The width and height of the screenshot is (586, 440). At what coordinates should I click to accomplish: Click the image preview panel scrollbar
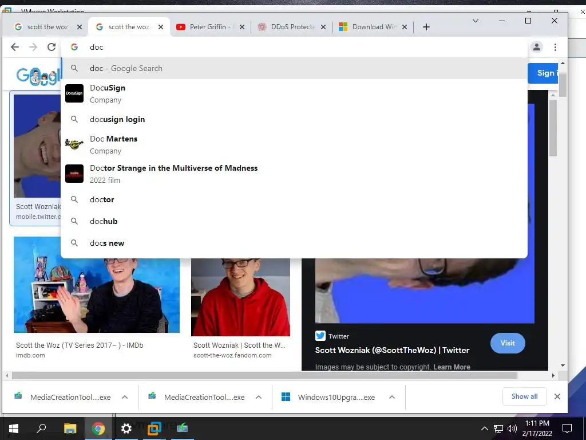(553, 128)
